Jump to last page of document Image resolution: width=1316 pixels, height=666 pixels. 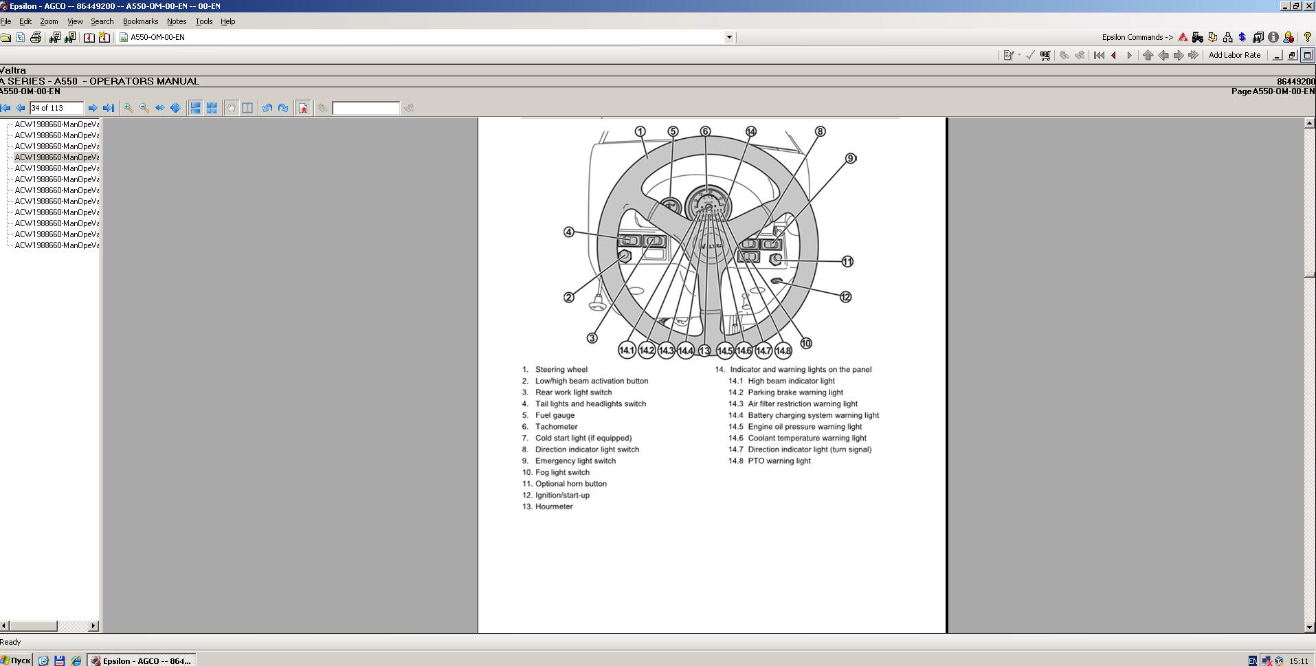(108, 108)
